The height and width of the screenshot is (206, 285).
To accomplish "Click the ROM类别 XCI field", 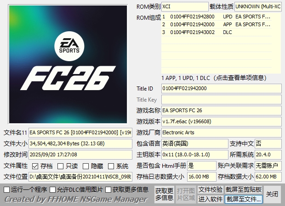I will (185, 7).
